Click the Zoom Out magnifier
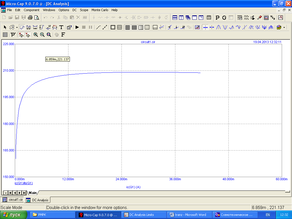 [42, 35]
